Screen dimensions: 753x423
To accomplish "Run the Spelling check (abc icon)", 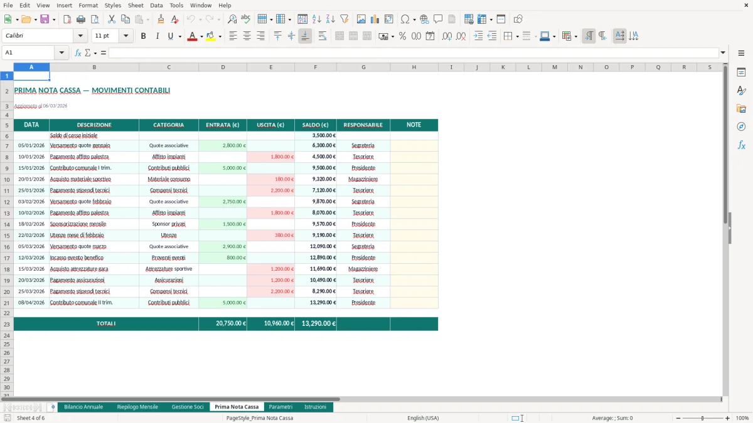I will point(245,19).
